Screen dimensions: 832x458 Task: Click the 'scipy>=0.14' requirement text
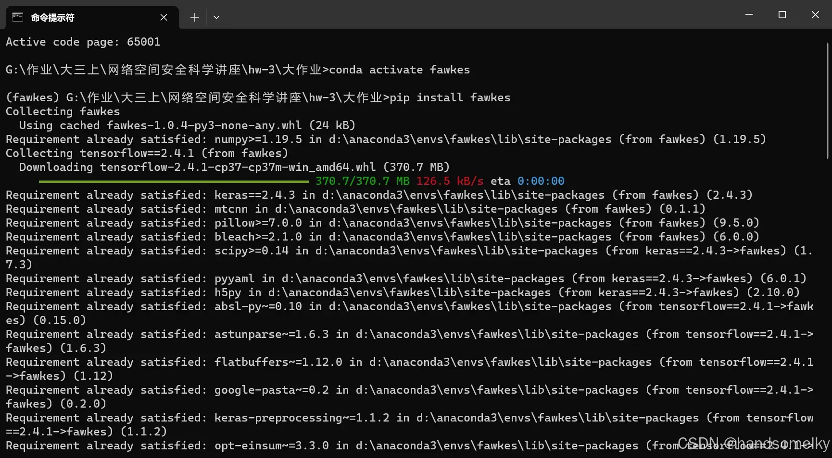(252, 251)
